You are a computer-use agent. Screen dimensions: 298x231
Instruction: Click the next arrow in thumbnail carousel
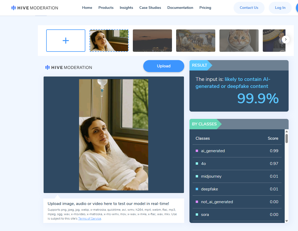click(x=286, y=40)
